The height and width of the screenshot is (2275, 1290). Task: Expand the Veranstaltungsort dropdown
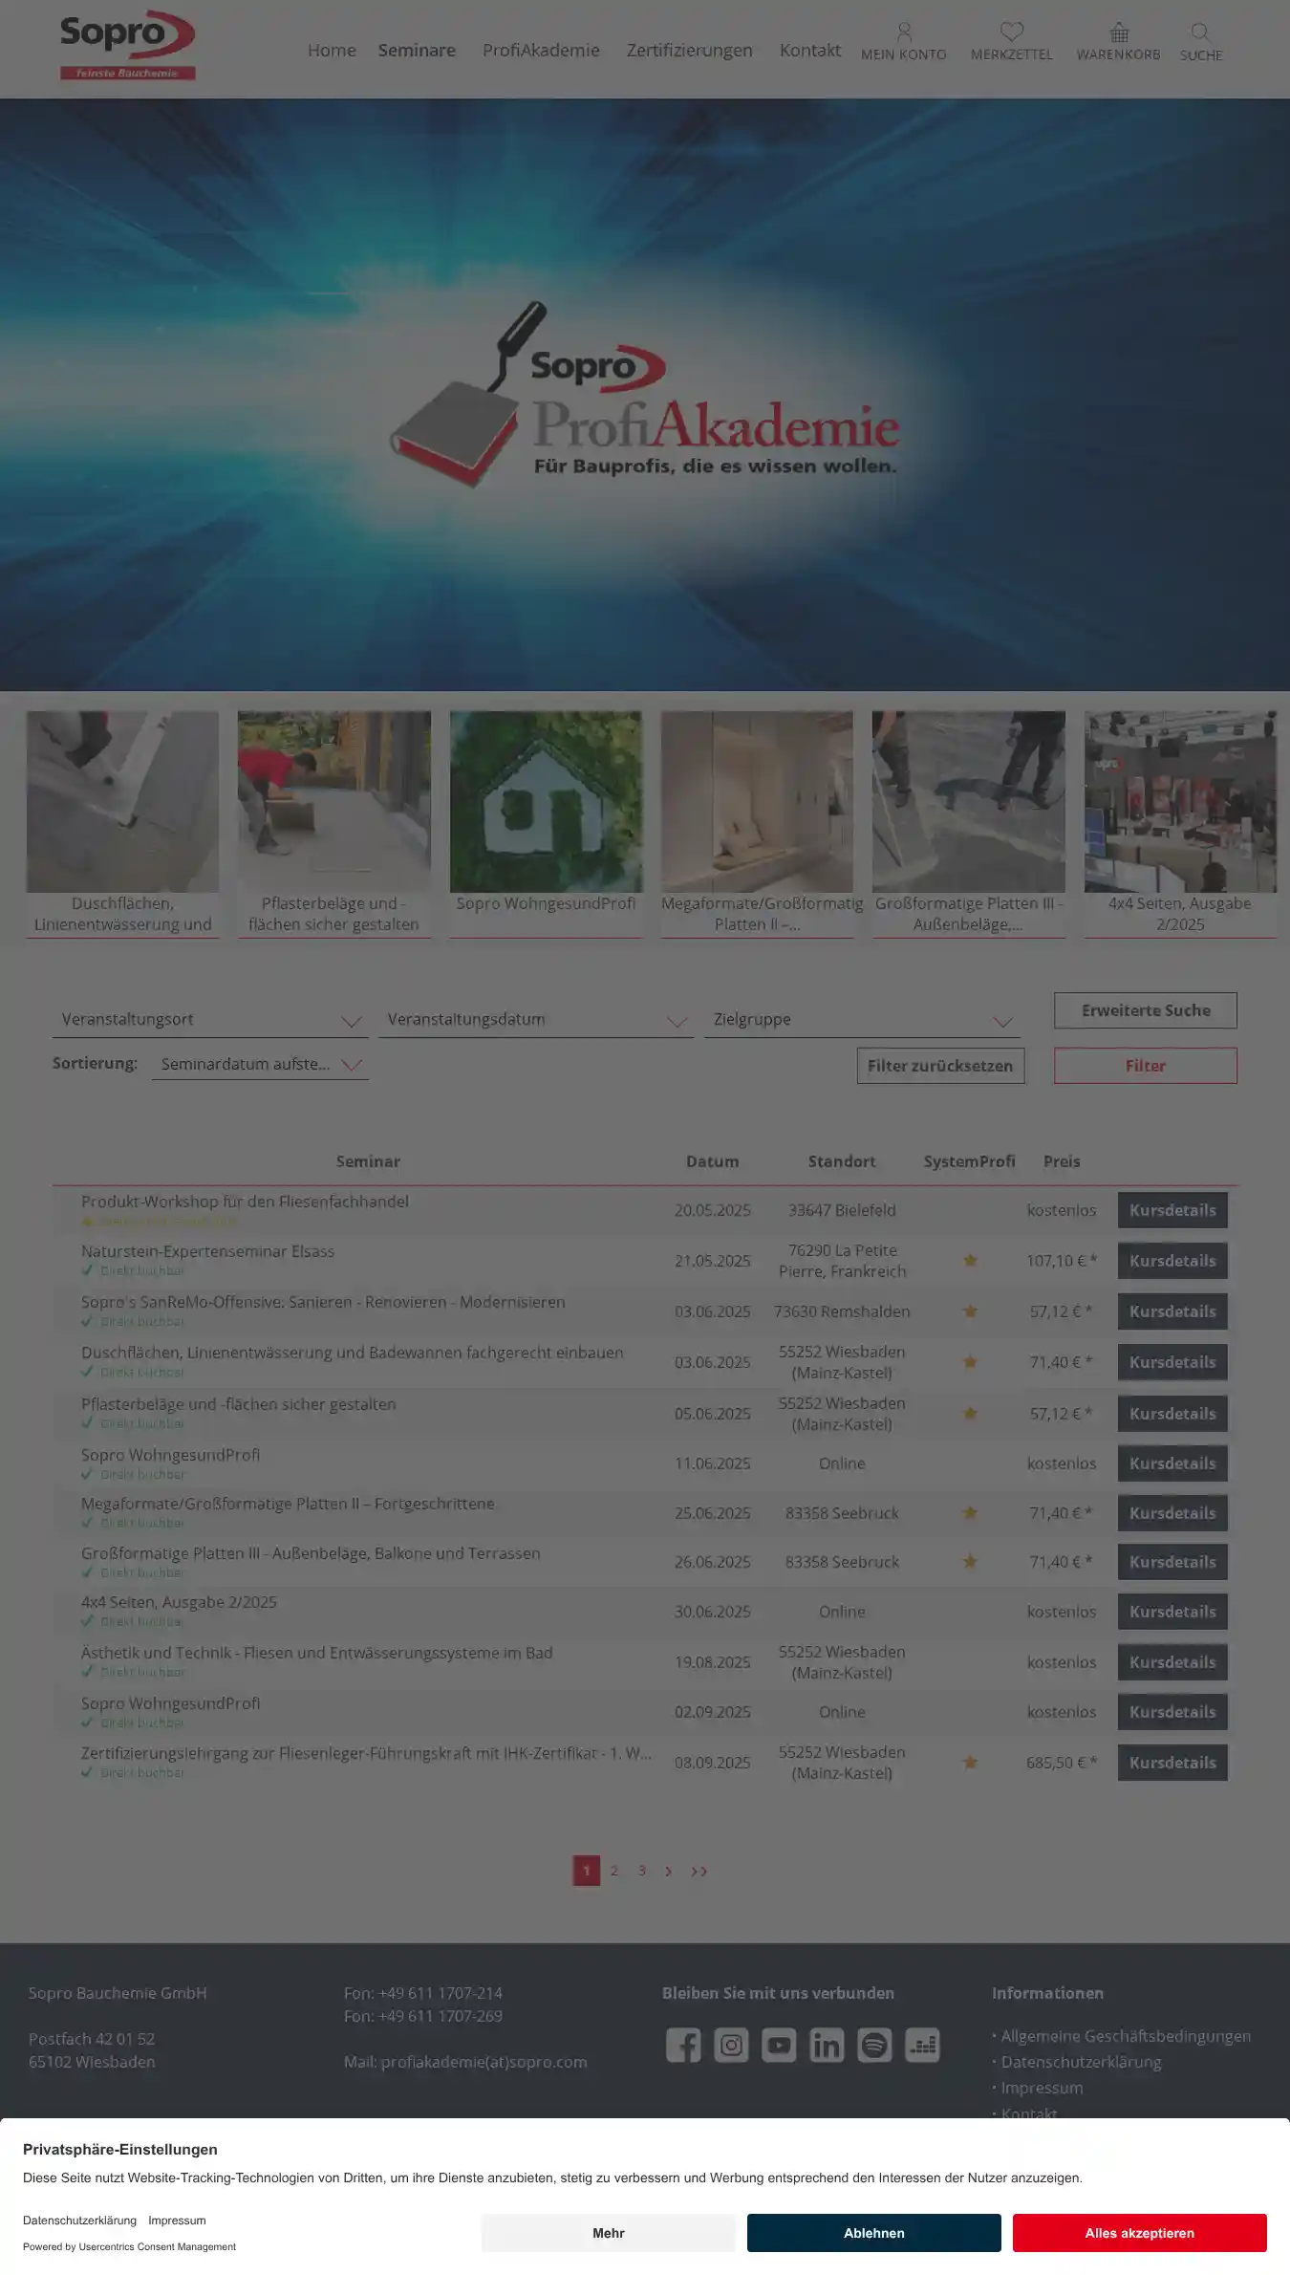point(209,1020)
